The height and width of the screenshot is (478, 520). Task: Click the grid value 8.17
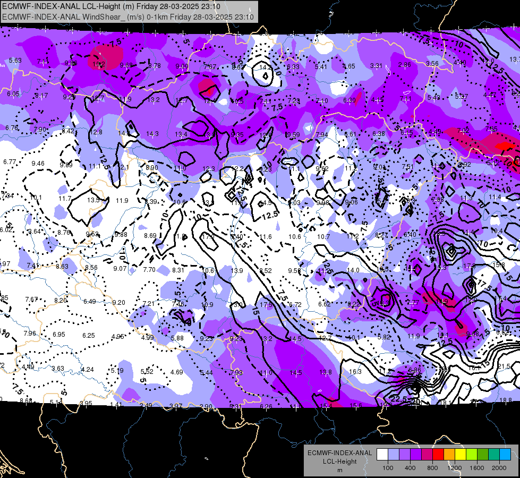tap(41, 96)
